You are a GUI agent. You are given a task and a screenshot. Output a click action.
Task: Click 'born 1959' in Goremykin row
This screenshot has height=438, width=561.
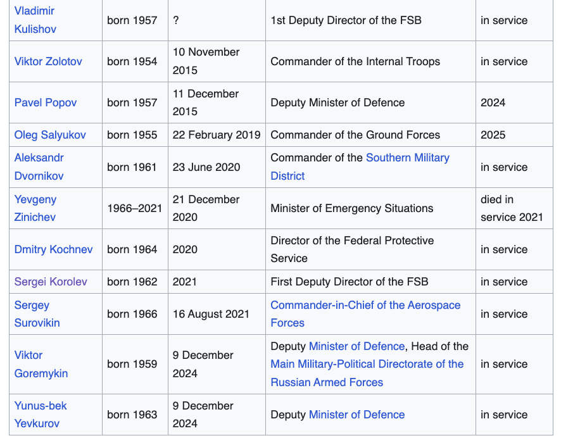point(132,365)
